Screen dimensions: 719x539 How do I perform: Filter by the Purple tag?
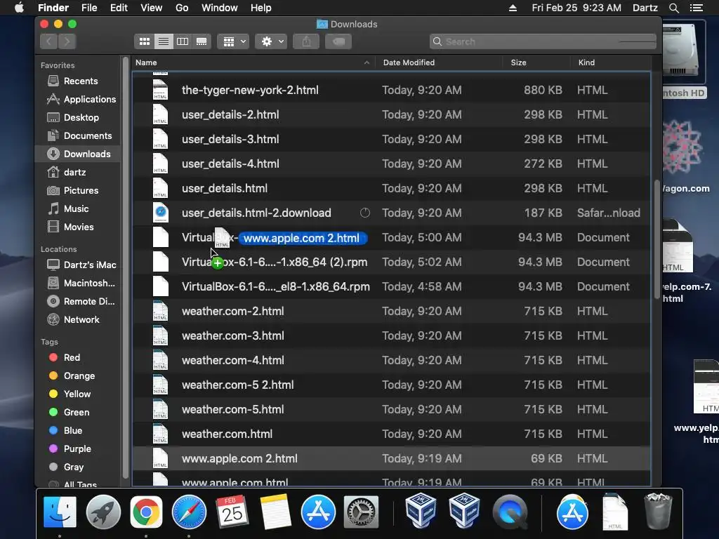click(77, 449)
